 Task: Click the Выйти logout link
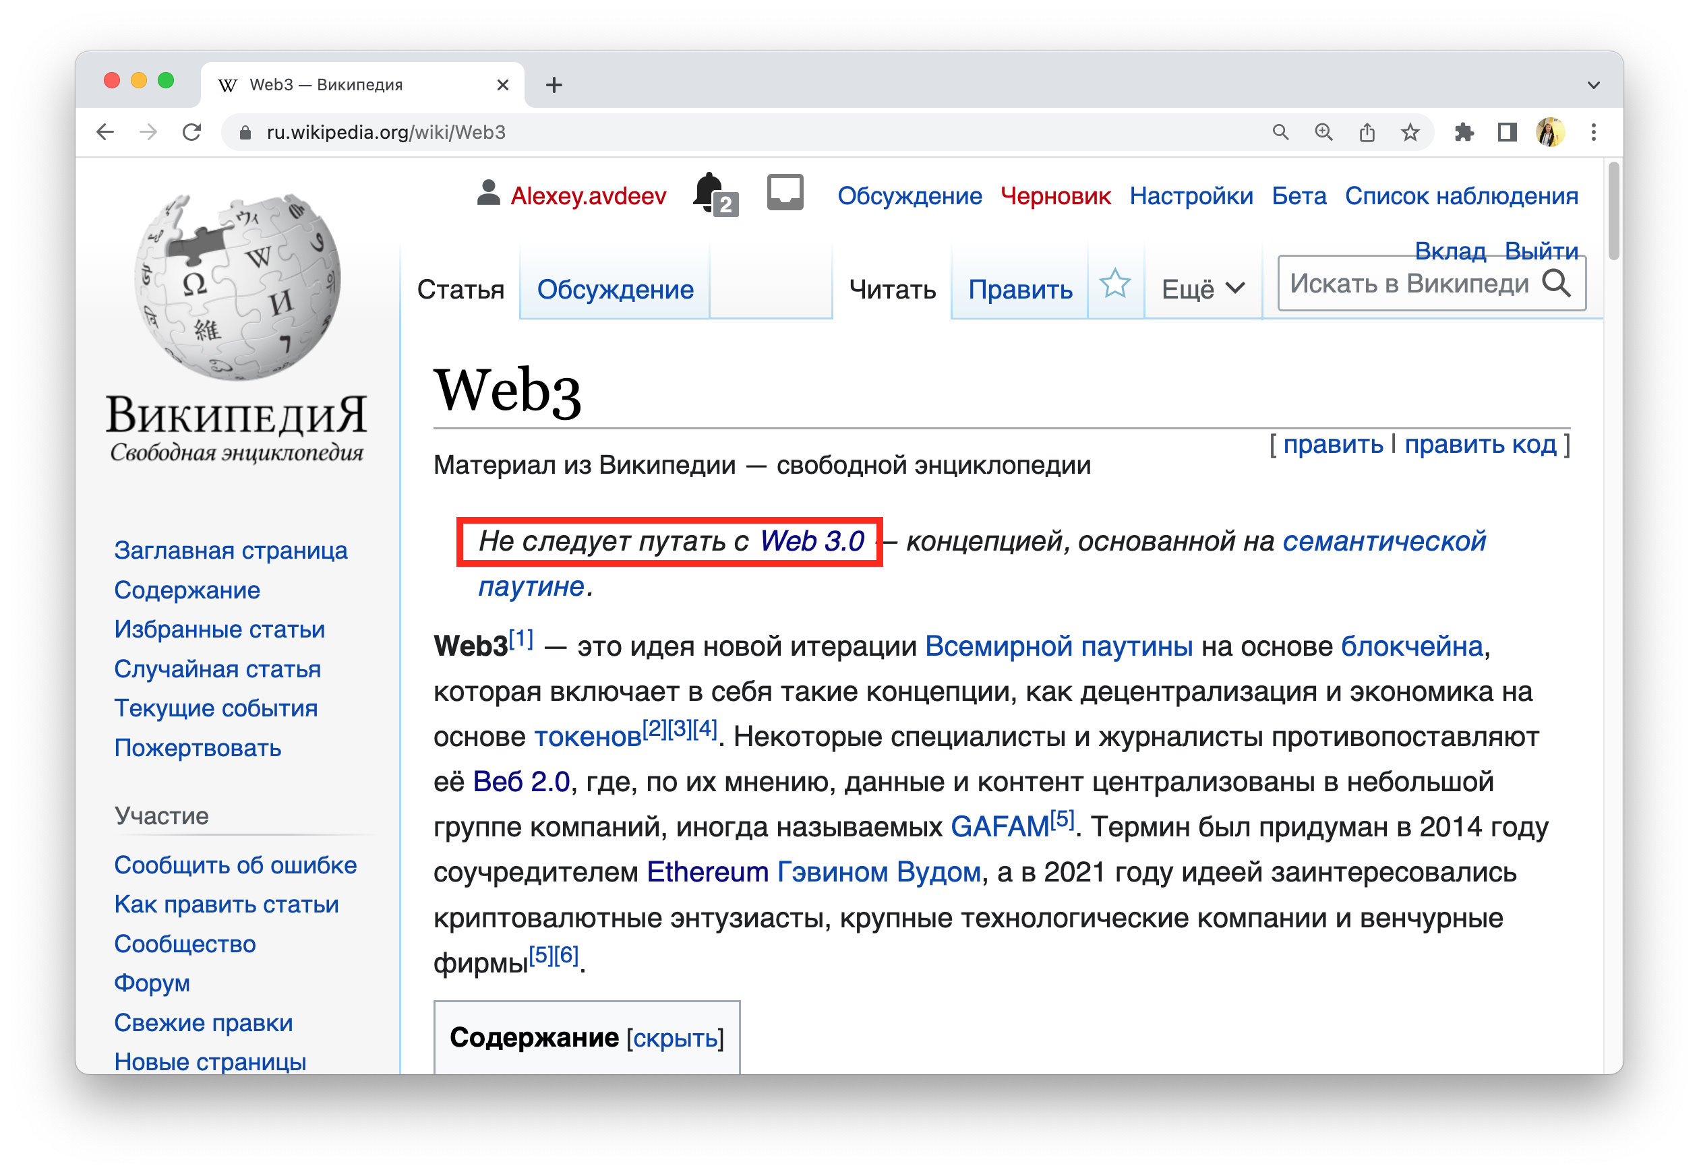coord(1541,250)
